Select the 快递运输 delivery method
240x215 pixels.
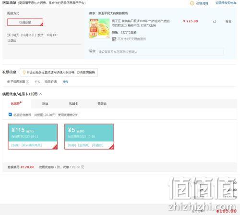click(25, 22)
